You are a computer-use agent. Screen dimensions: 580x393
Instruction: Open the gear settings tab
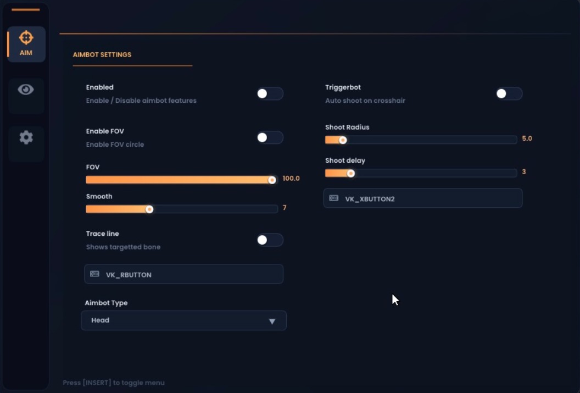click(26, 137)
